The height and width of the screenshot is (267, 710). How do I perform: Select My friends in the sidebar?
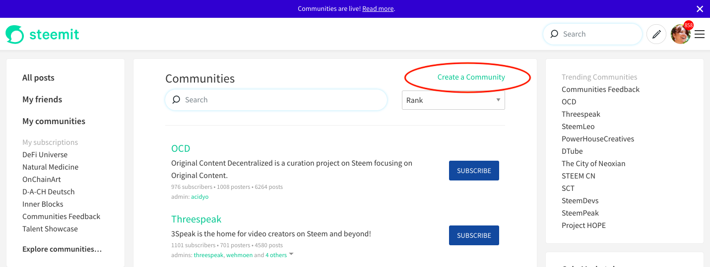pos(42,99)
